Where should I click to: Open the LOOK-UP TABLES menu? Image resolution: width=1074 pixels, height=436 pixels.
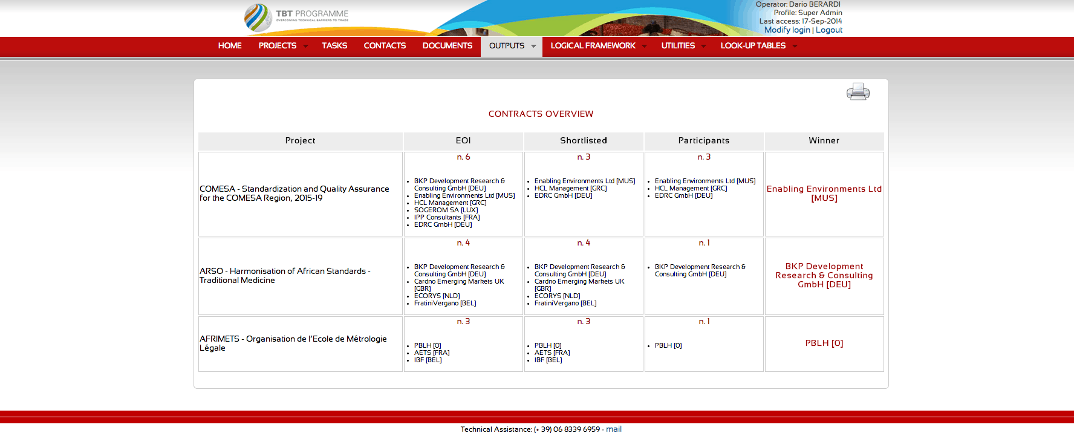[753, 46]
